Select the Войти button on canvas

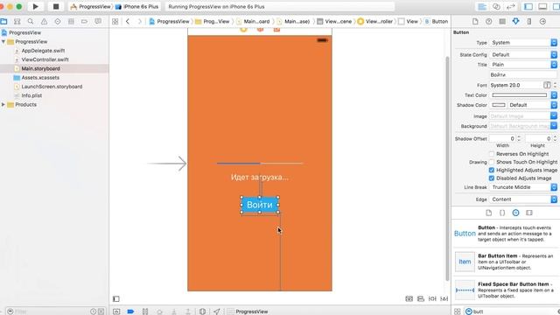pyautogui.click(x=260, y=205)
